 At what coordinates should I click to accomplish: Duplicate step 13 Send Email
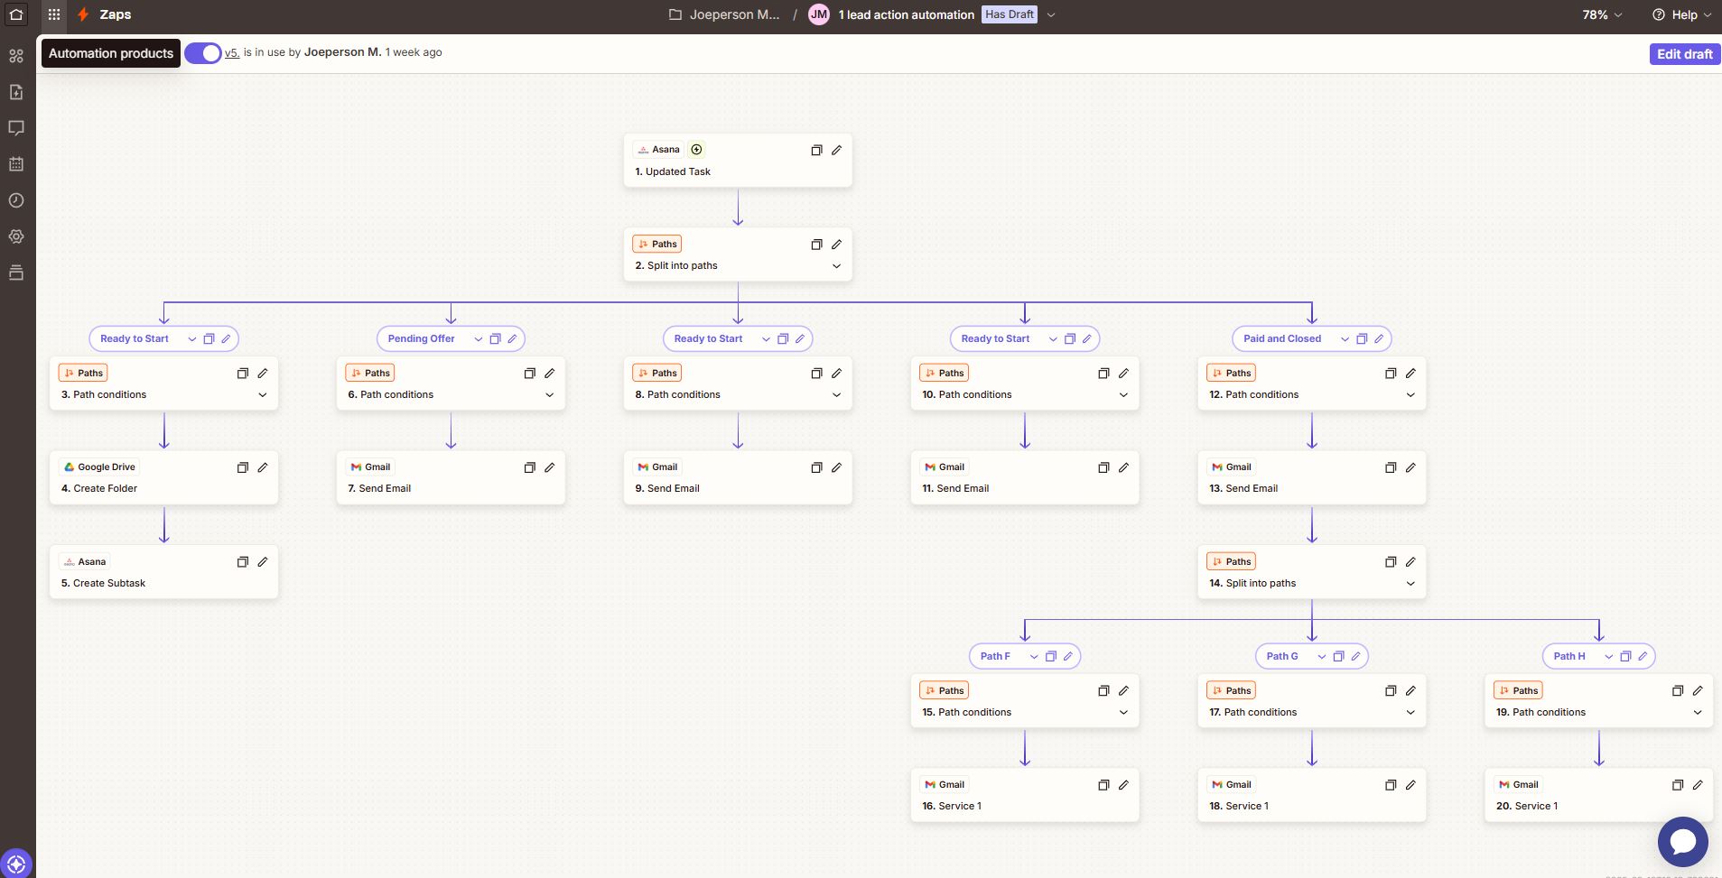point(1391,467)
